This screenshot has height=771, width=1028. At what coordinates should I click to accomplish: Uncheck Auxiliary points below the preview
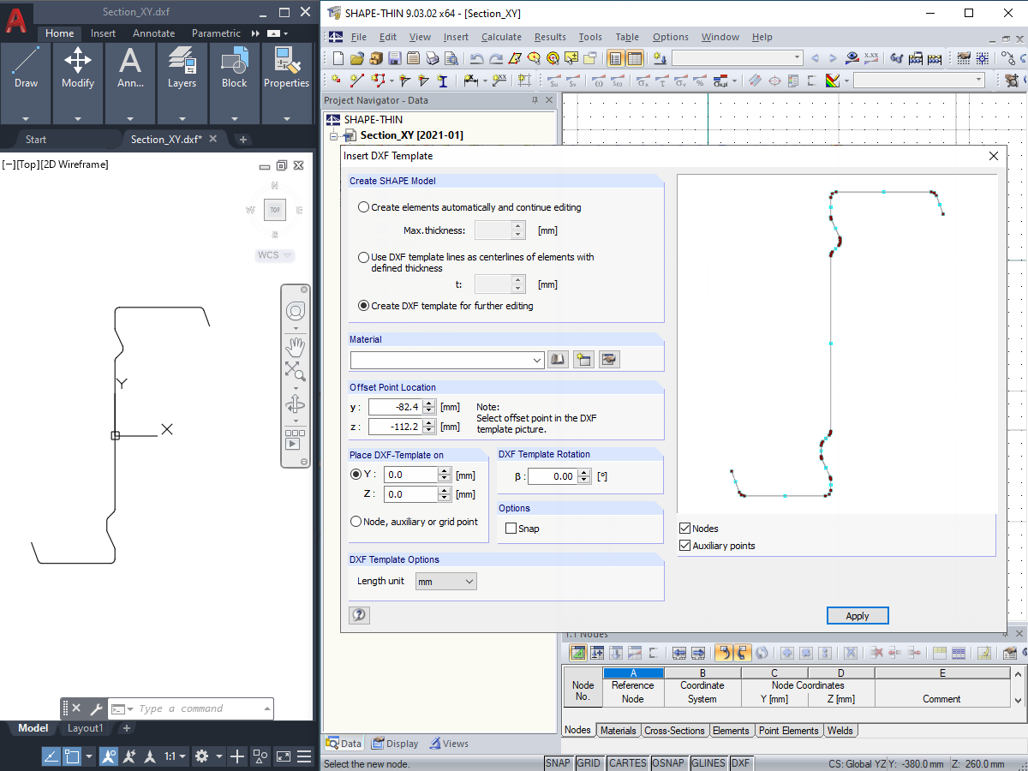click(x=684, y=545)
